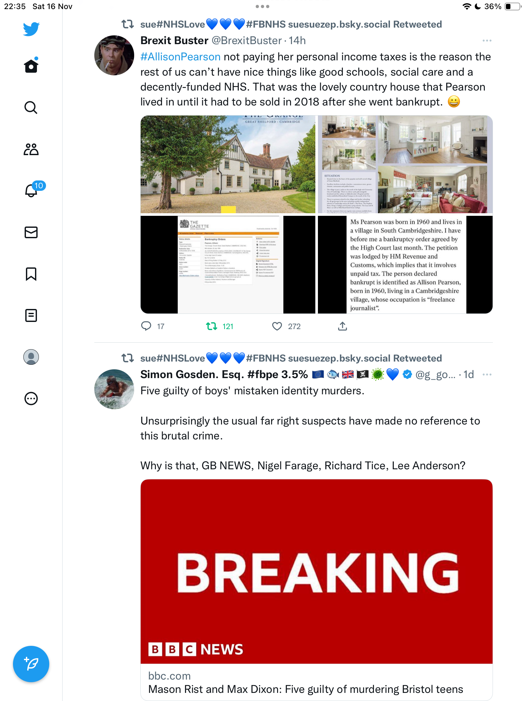This screenshot has height=701, width=525.
Task: Tap the compose new tweet button
Action: coord(31,664)
